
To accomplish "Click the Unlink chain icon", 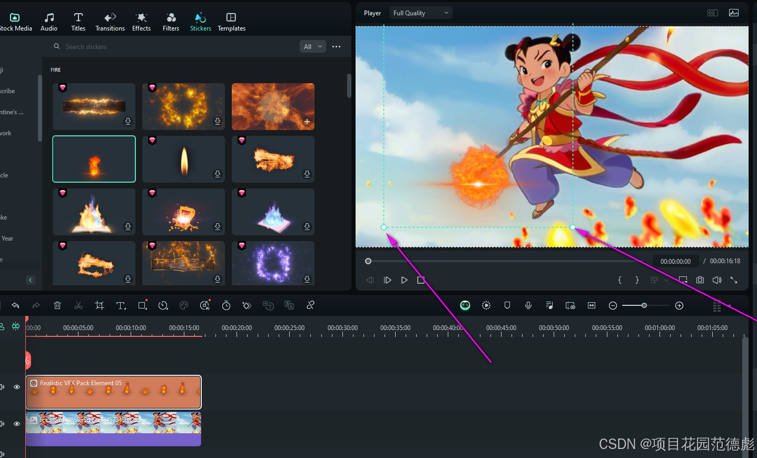I will [310, 305].
